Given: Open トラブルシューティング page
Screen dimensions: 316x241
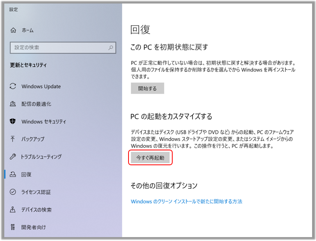Looking at the screenshot, I should (41, 157).
